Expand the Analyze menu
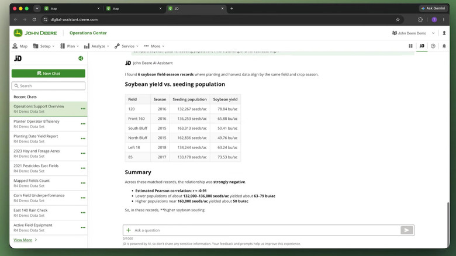The image size is (456, 256). tap(96, 46)
